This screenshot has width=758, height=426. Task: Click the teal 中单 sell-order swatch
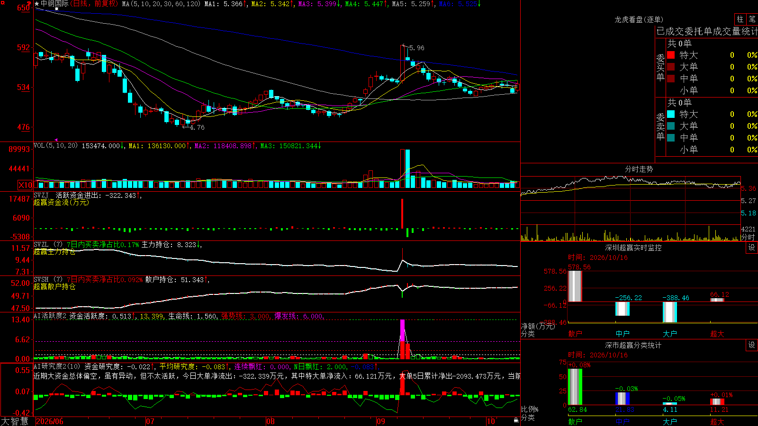(x=671, y=138)
